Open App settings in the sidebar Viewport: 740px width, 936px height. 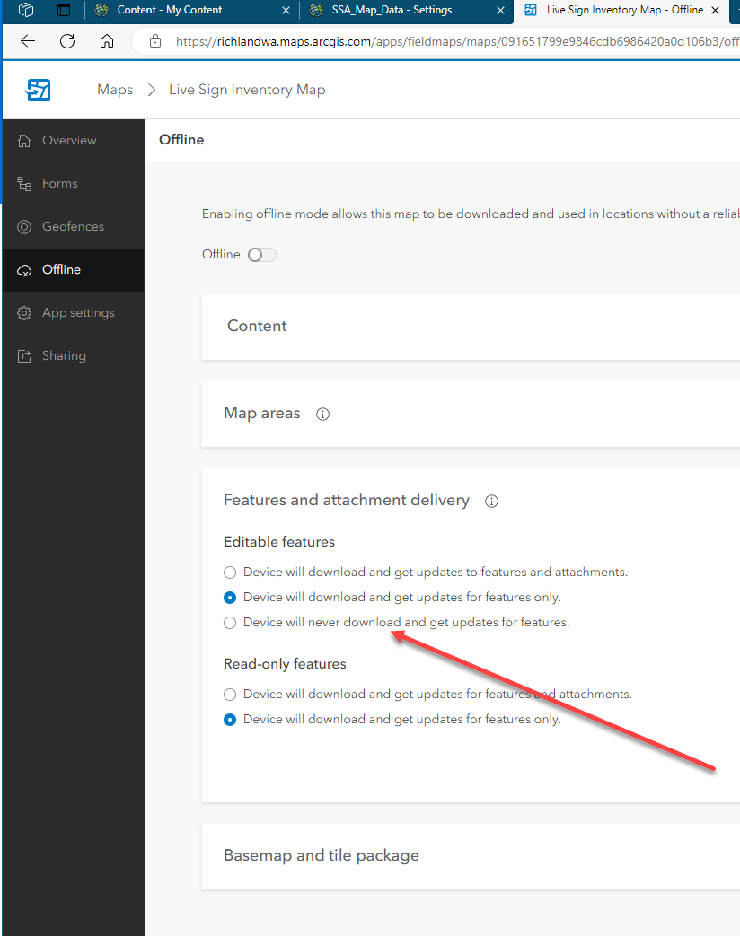tap(78, 312)
